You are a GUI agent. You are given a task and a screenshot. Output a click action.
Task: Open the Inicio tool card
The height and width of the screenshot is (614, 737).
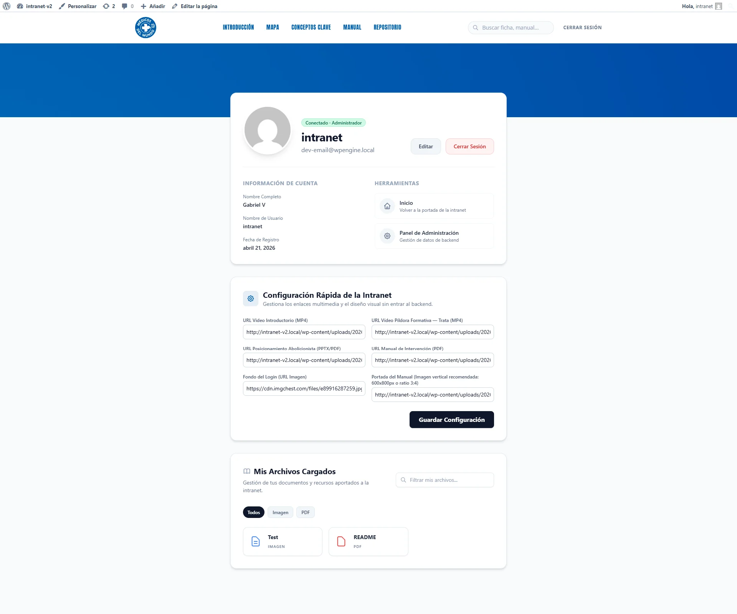click(x=434, y=206)
